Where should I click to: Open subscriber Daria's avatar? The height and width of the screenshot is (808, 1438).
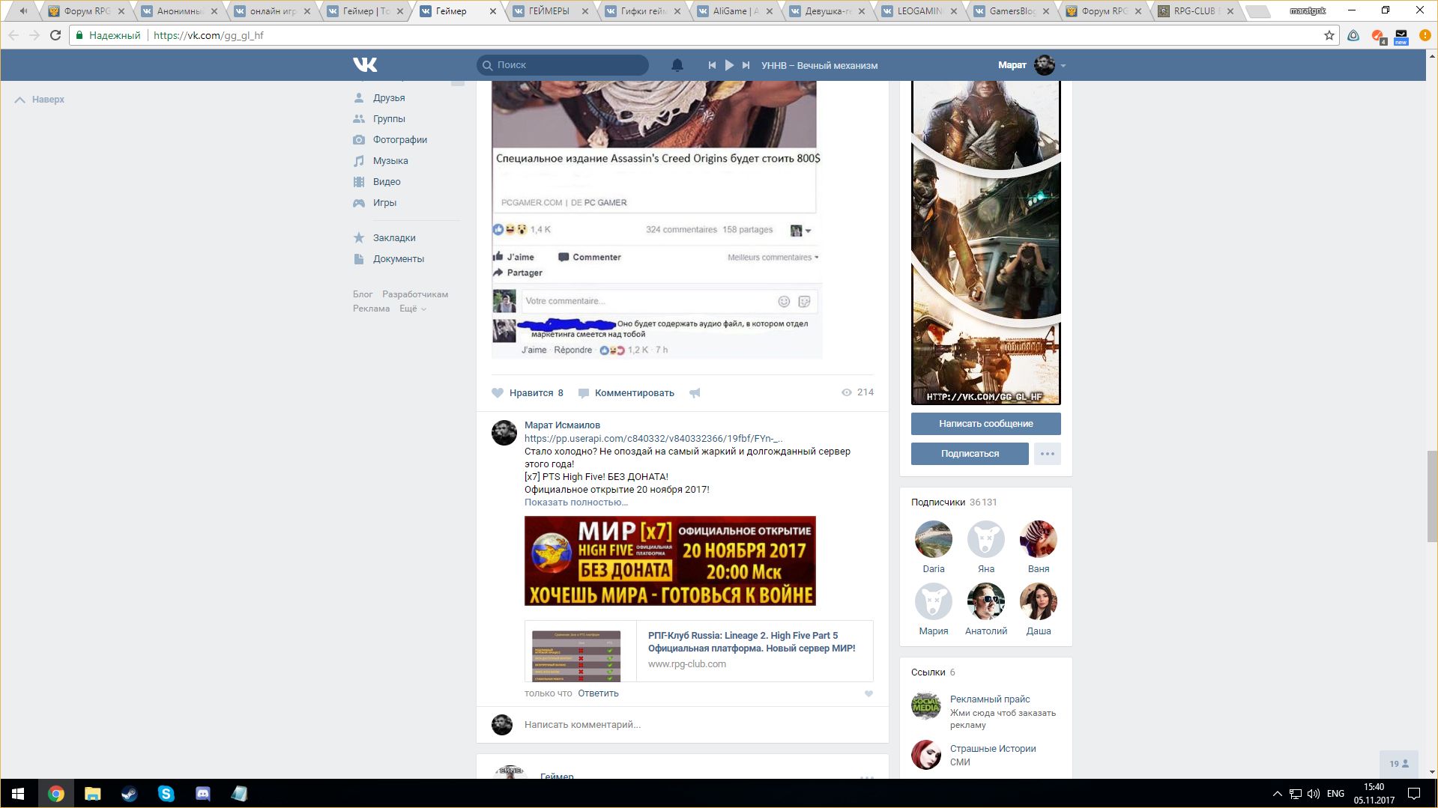934,539
